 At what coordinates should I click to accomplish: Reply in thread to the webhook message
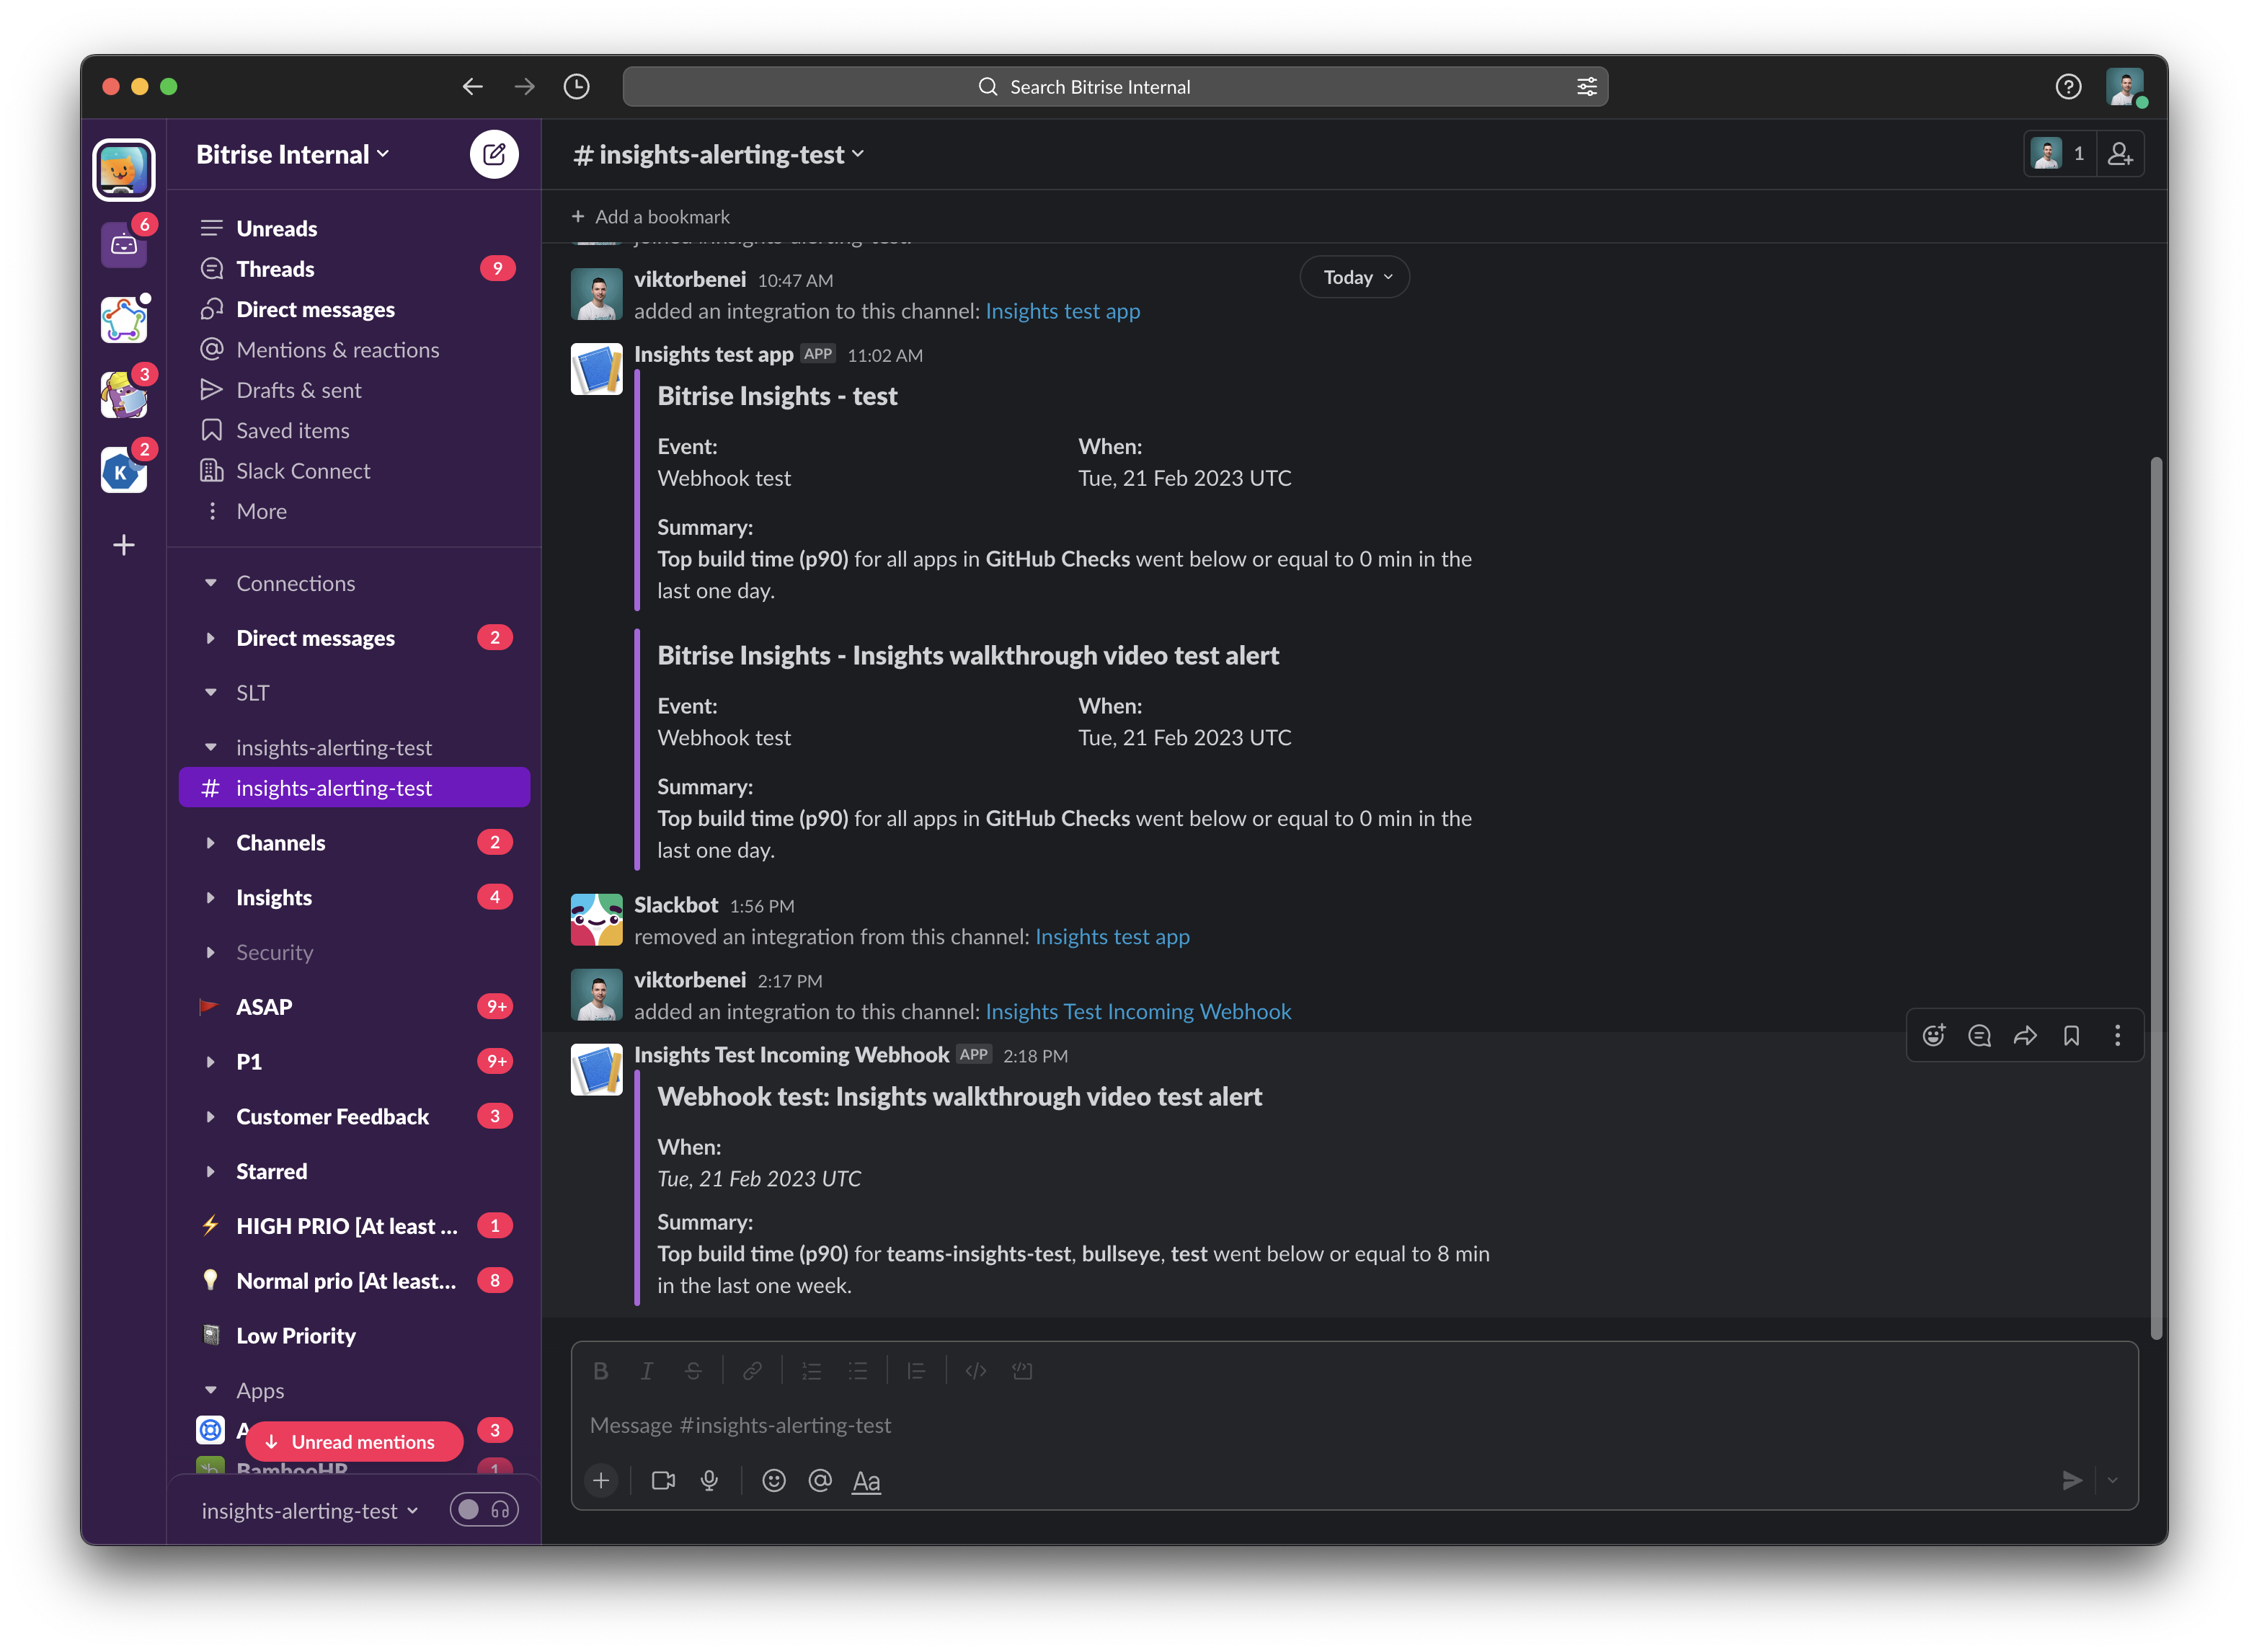[1979, 1035]
